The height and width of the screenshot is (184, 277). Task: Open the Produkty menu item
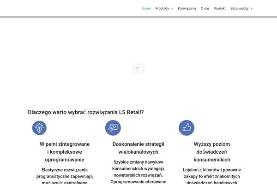[x=162, y=8]
